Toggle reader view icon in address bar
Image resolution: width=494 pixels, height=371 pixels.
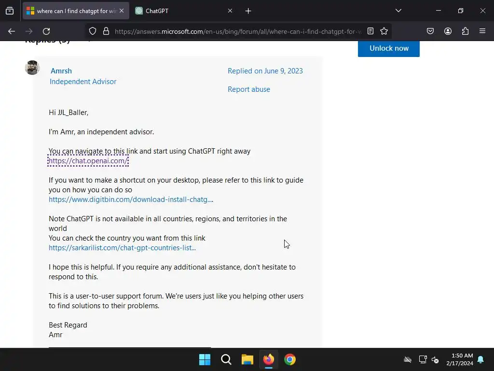point(370,31)
